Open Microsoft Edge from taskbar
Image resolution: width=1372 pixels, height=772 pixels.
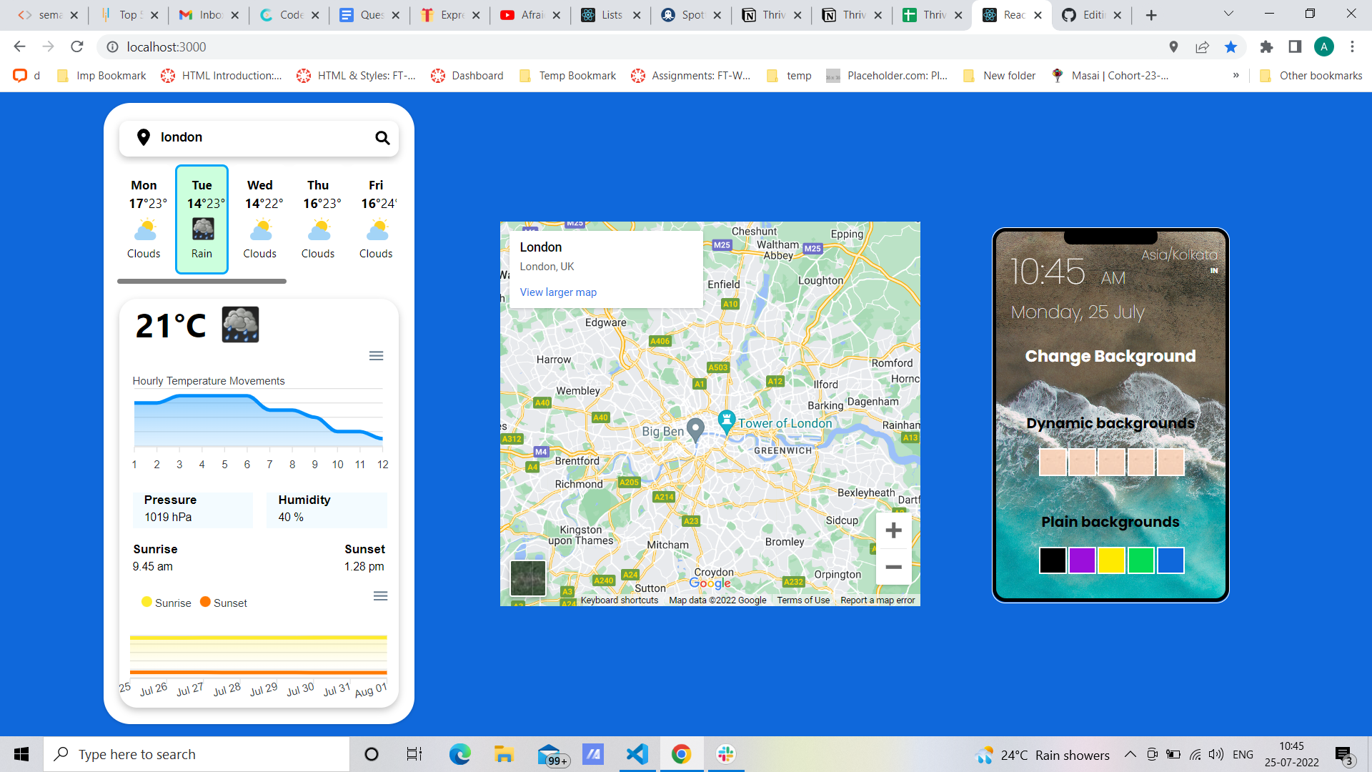(459, 754)
